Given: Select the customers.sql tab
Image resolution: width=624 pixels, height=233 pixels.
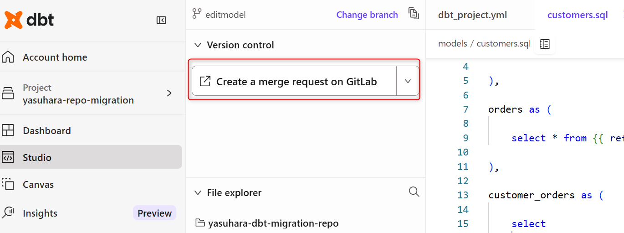Looking at the screenshot, I should click(578, 15).
